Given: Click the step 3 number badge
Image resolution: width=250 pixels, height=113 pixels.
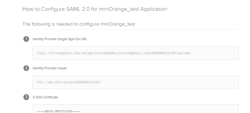Looking at the screenshot, I should pyautogui.click(x=26, y=97).
